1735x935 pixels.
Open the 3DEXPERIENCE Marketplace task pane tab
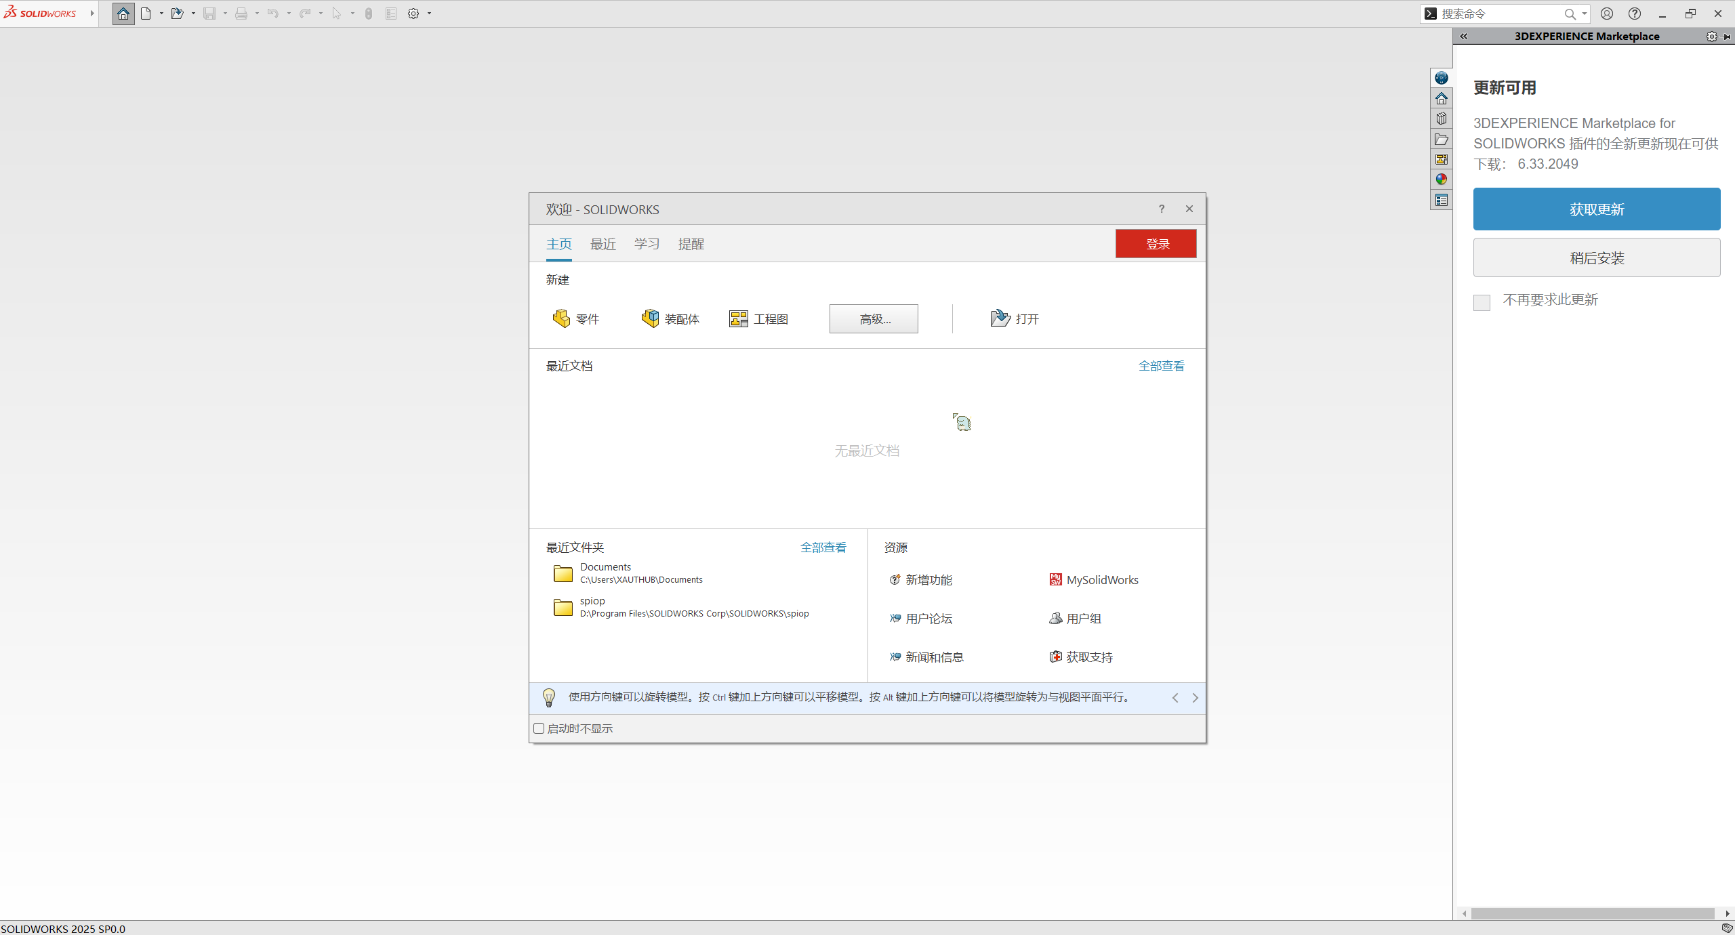tap(1442, 78)
